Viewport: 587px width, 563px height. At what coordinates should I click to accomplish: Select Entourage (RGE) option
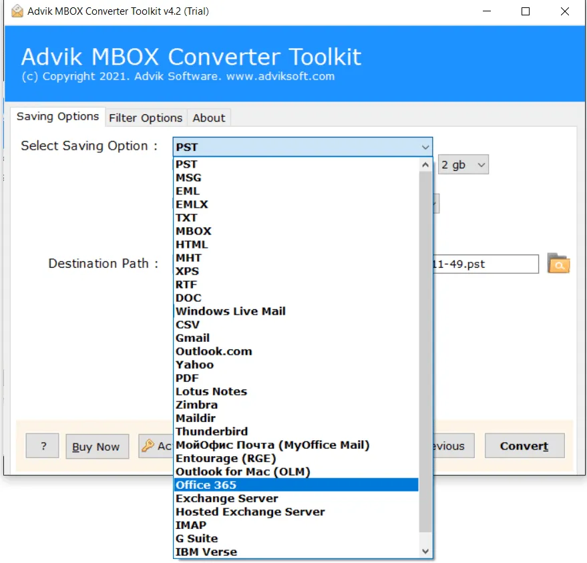296,458
